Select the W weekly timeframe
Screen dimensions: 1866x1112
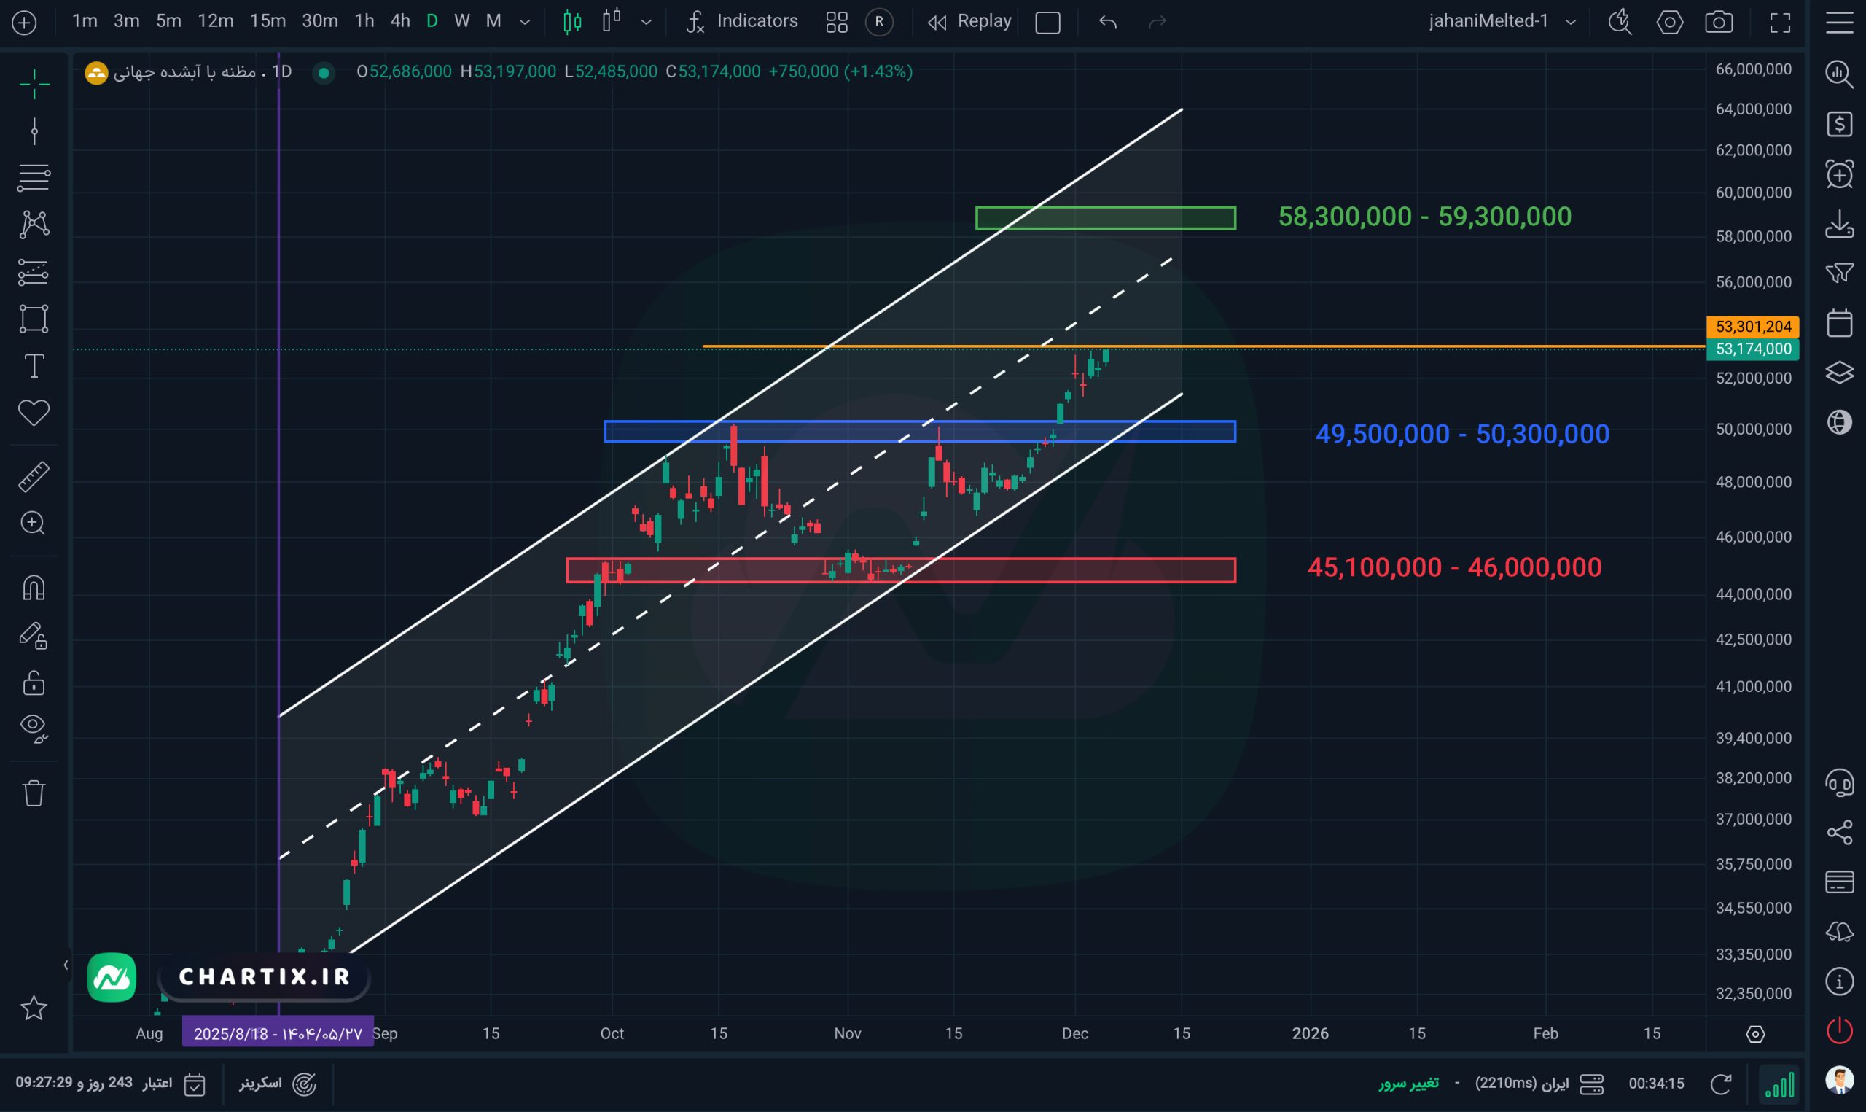point(462,21)
